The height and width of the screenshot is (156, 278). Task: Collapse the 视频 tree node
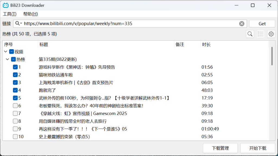pos(5,51)
